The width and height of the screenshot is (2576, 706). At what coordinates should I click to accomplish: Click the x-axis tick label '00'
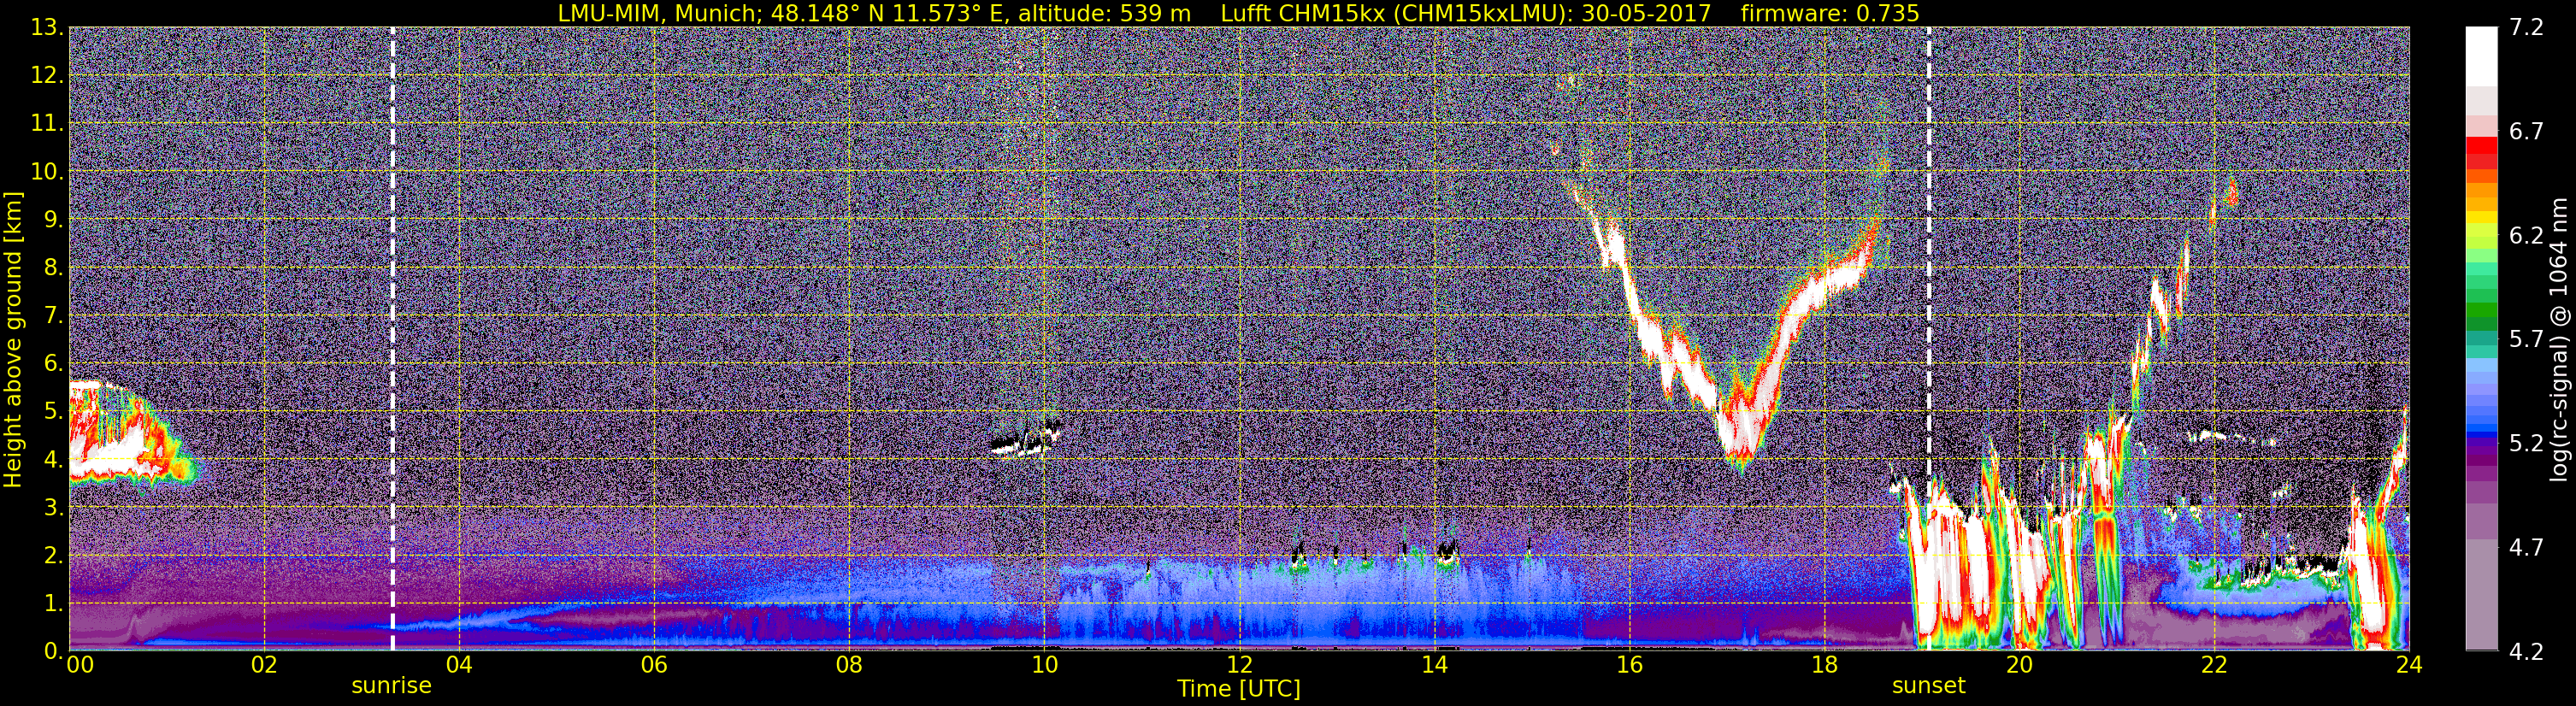pos(80,665)
